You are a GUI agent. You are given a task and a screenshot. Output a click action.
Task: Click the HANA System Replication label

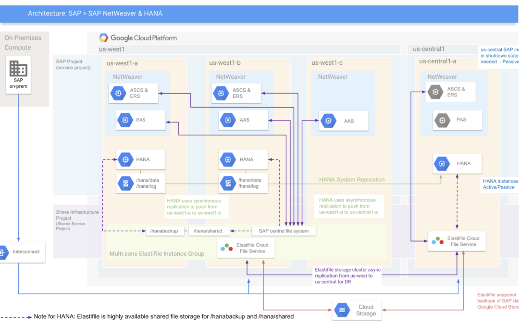[351, 180]
